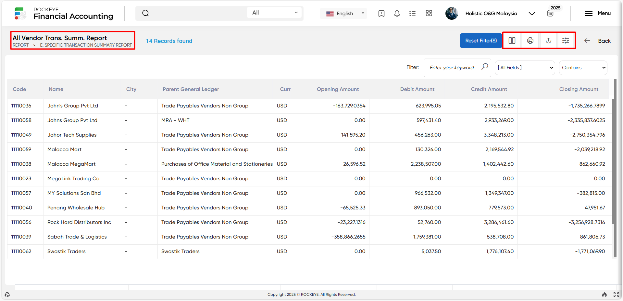Click E. SPECIFIC TRANSACTION SUMMARY REPORT breadcrumb
Image resolution: width=623 pixels, height=301 pixels.
(x=86, y=45)
